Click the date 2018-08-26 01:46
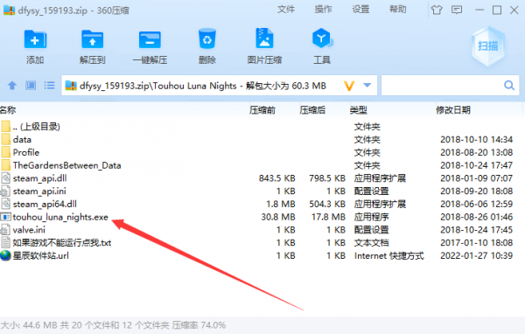 point(477,217)
